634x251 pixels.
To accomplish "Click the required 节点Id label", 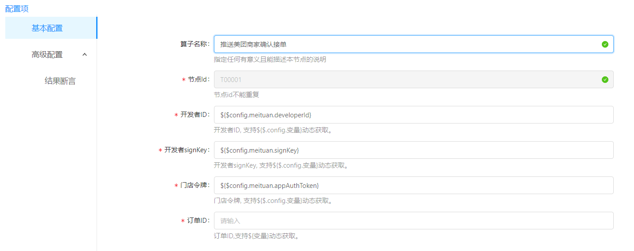I will pyautogui.click(x=198, y=79).
